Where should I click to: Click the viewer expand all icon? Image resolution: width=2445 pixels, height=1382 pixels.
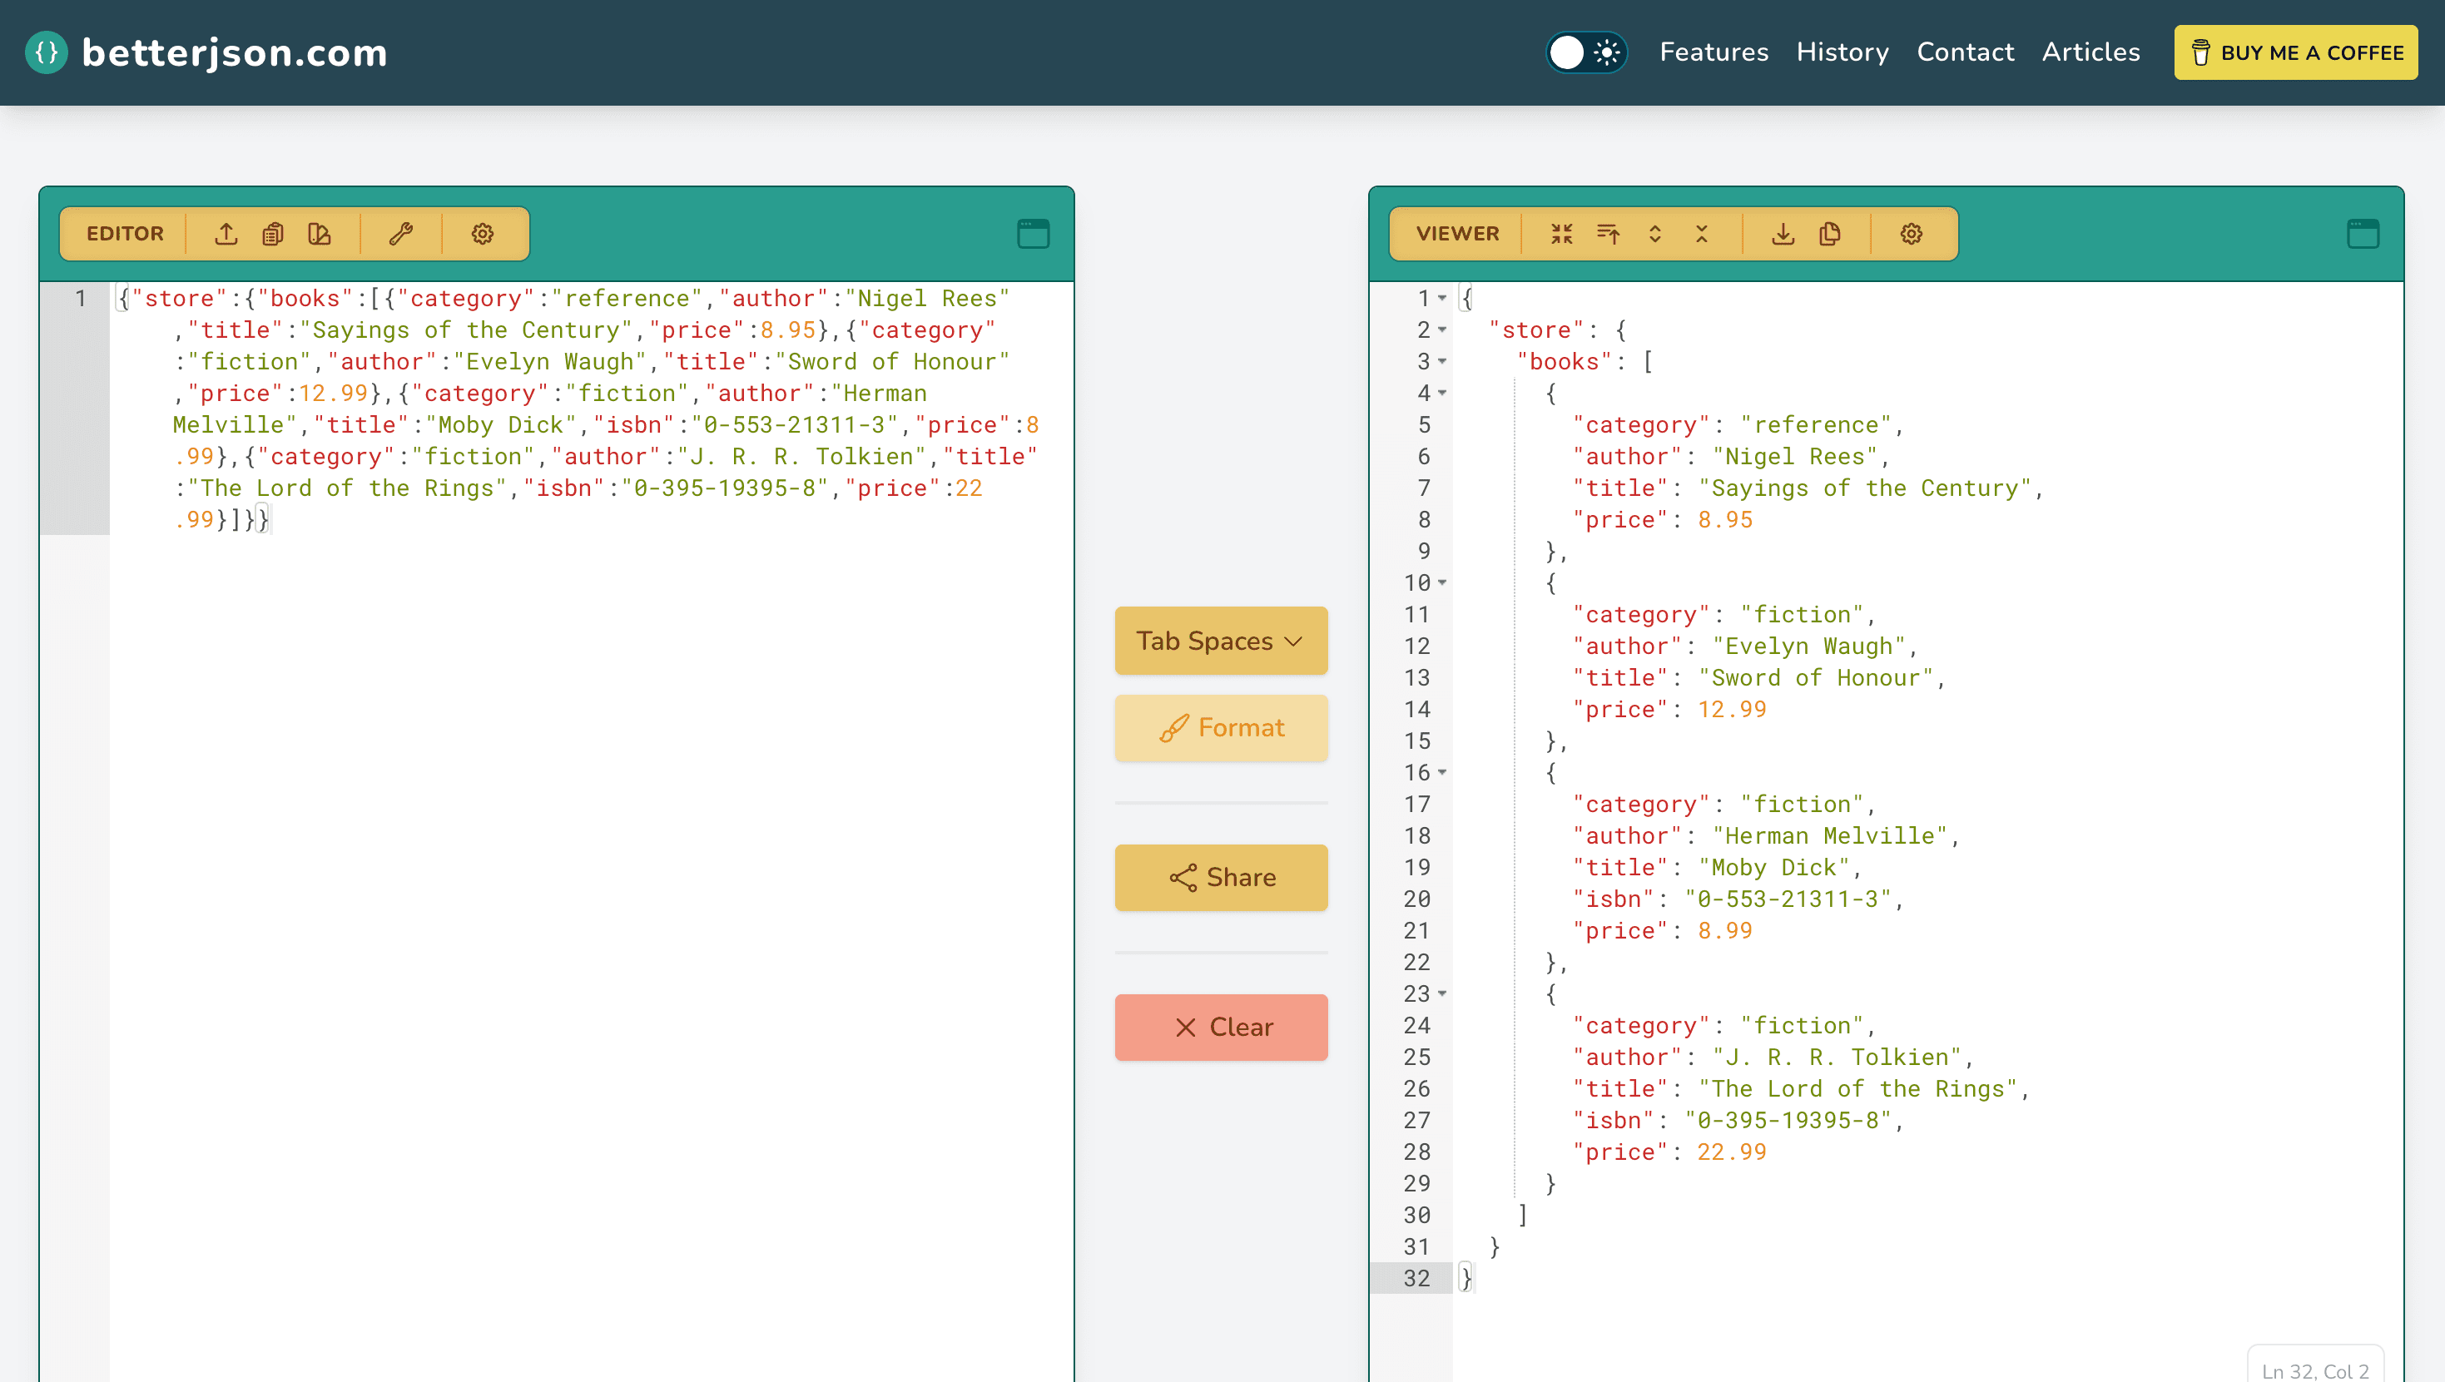coord(1654,234)
